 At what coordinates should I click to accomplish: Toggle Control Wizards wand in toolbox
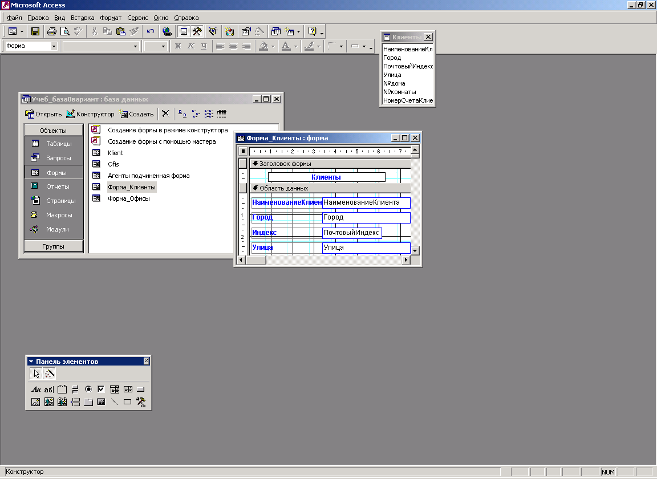click(50, 374)
